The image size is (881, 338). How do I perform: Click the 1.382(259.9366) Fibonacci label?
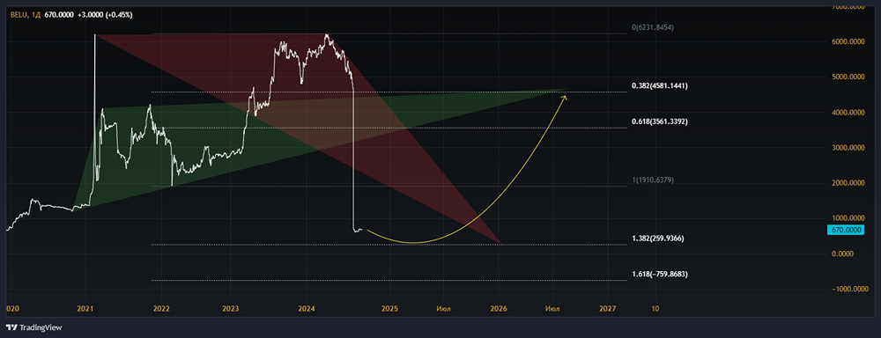657,239
